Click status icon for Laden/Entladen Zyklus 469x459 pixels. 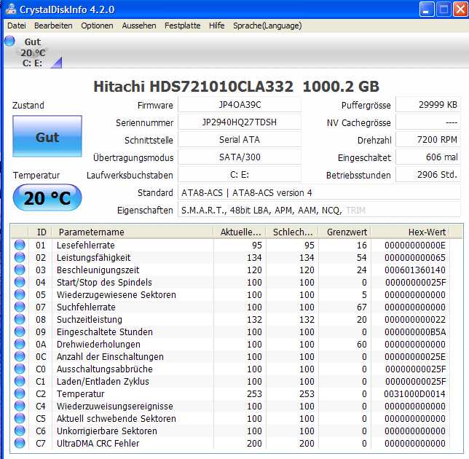(x=20, y=381)
